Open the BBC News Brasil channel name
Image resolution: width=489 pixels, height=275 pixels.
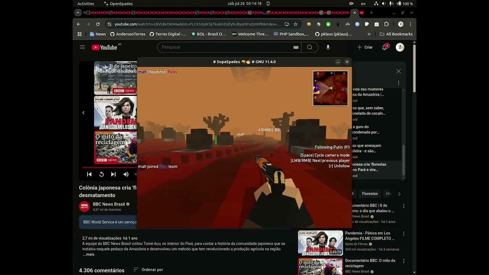click(x=108, y=204)
